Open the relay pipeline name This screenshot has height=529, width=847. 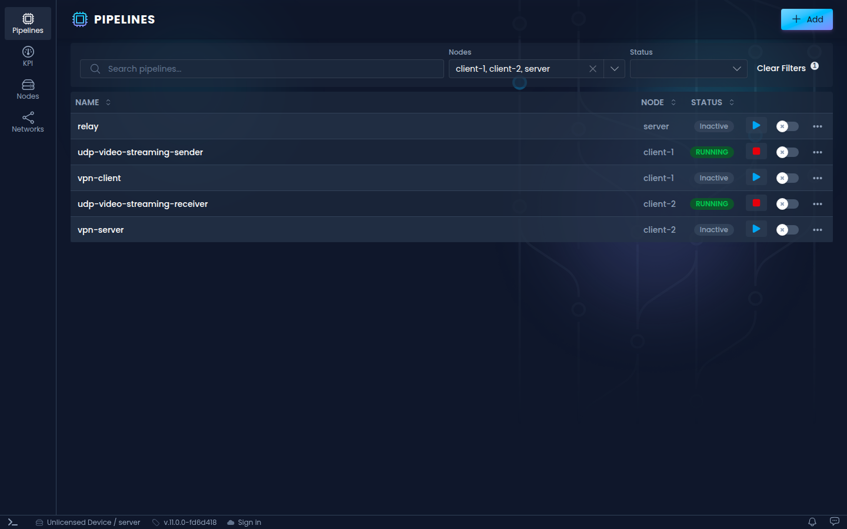tap(88, 126)
